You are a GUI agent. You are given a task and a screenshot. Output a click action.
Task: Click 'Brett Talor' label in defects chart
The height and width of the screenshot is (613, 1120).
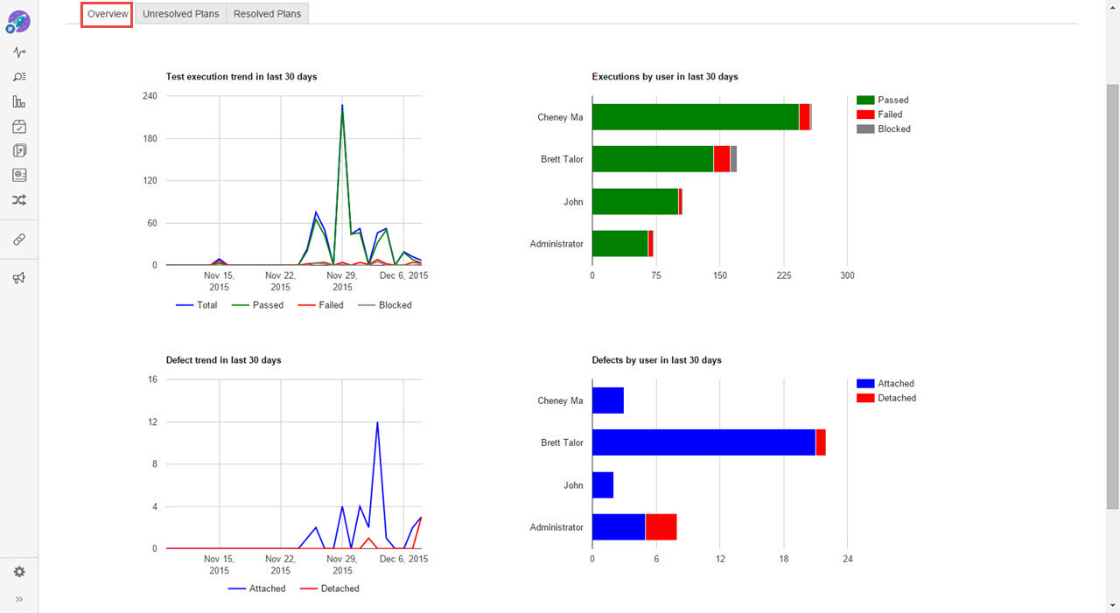coord(562,443)
